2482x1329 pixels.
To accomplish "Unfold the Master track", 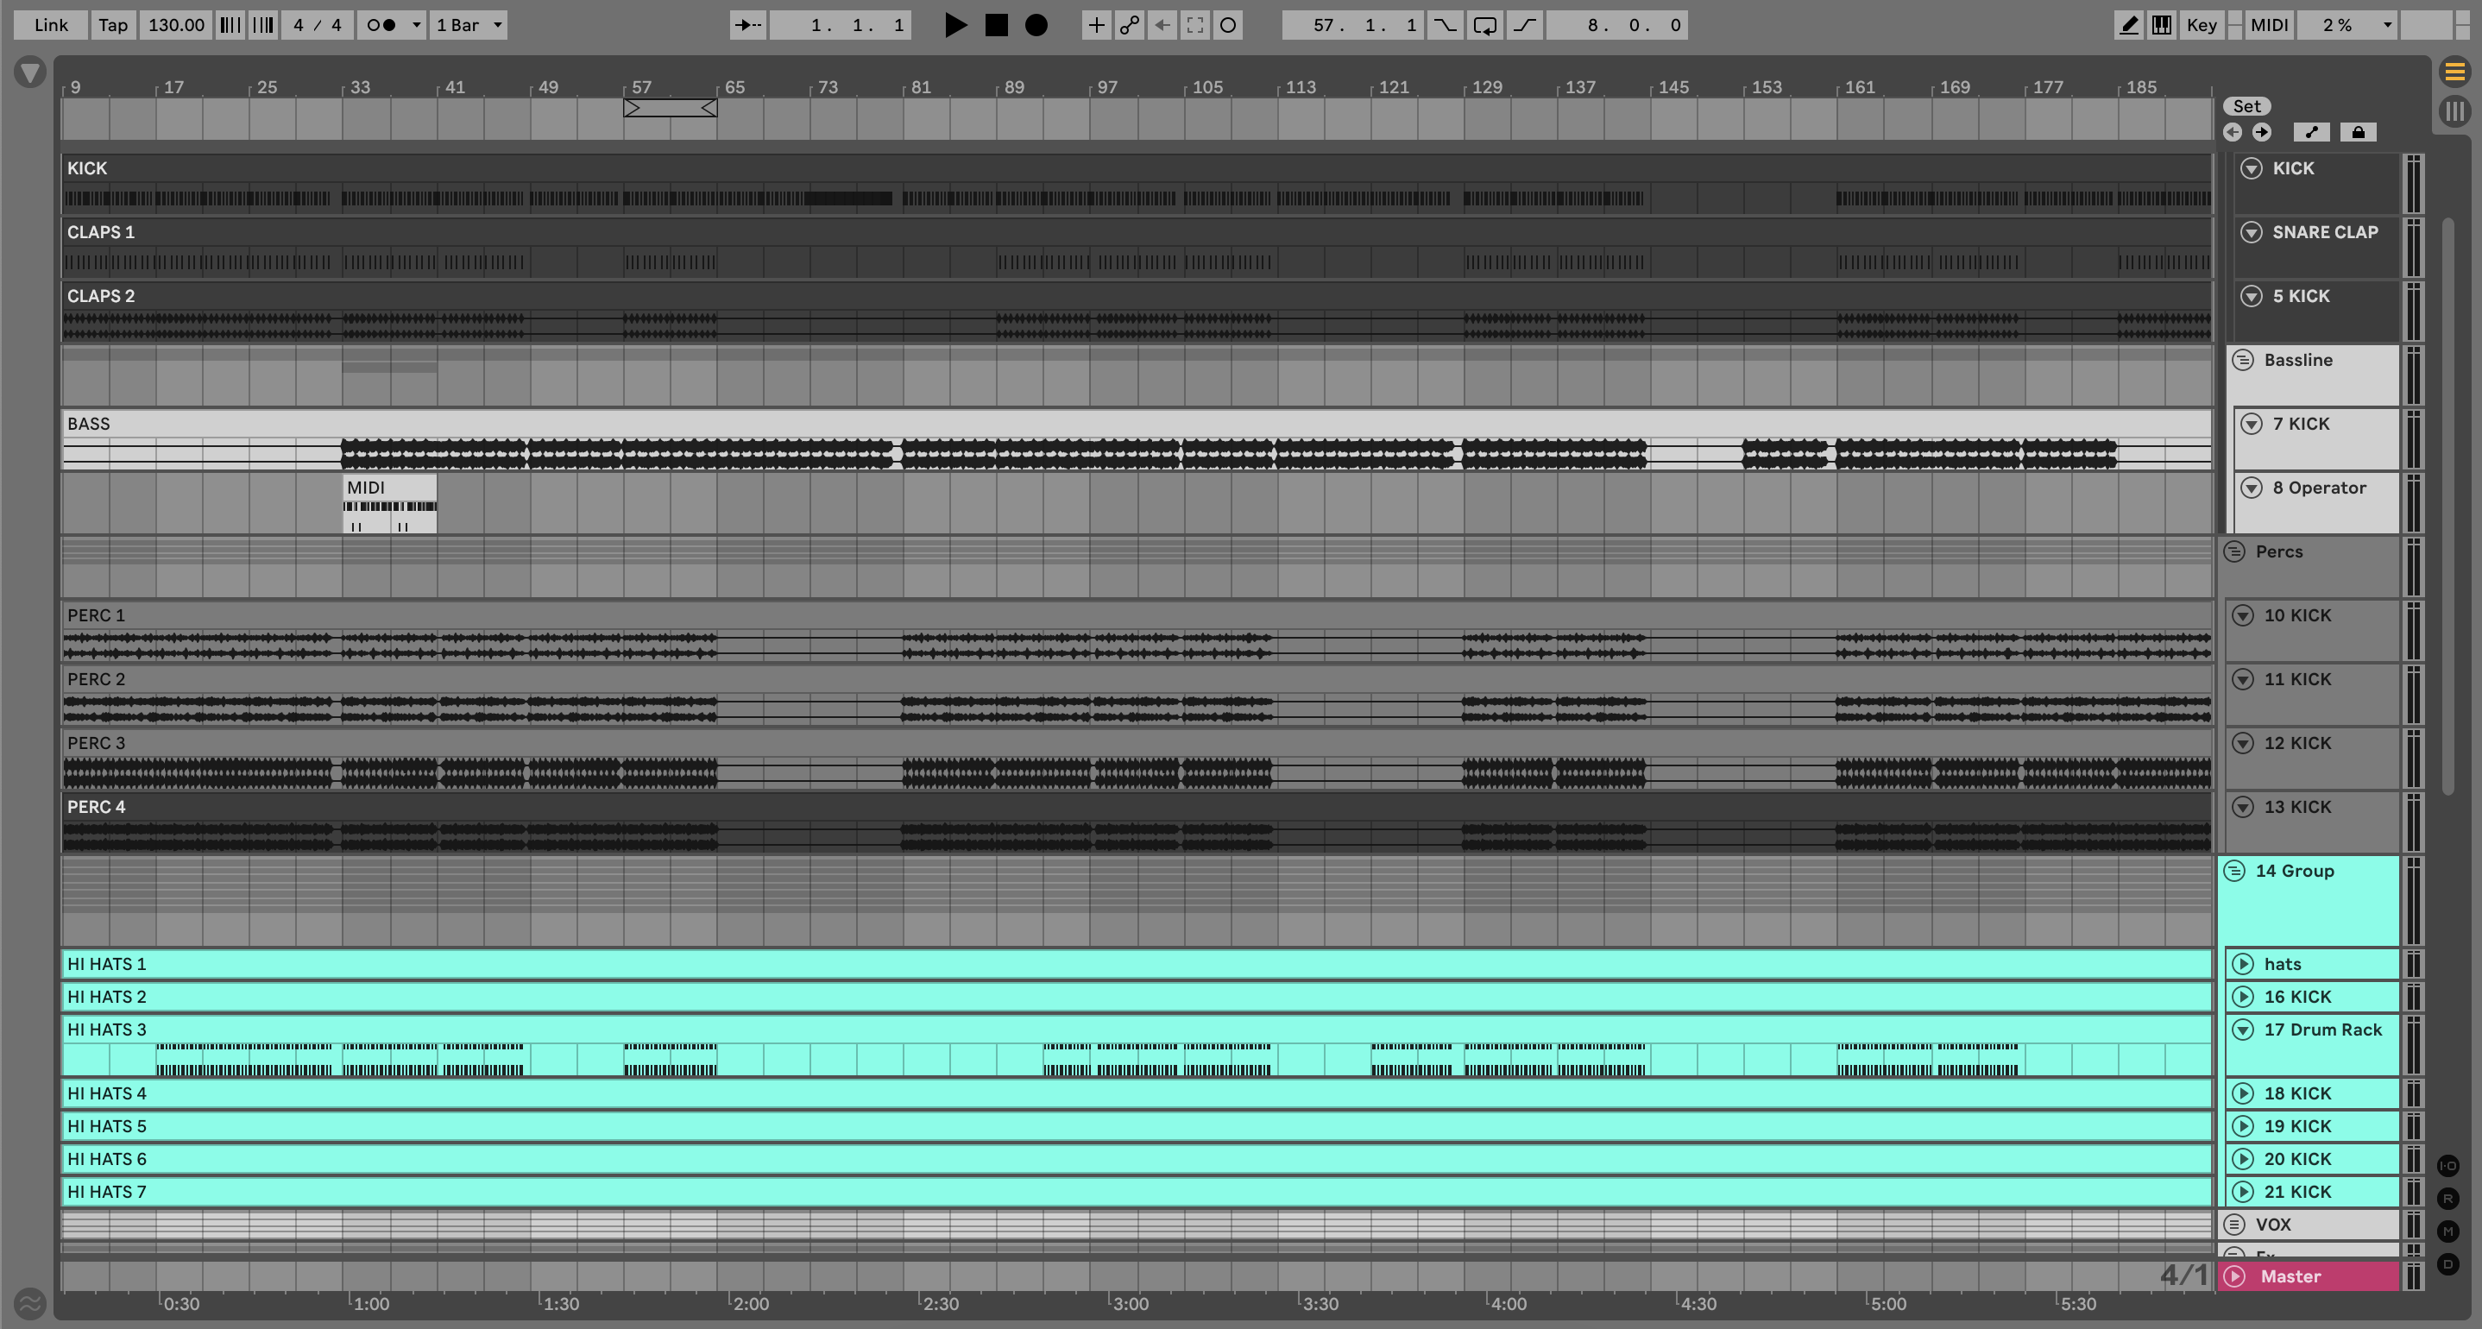I will 2234,1276.
